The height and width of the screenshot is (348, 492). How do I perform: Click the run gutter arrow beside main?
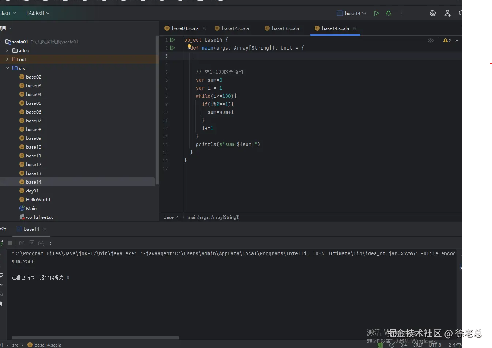[x=173, y=48]
